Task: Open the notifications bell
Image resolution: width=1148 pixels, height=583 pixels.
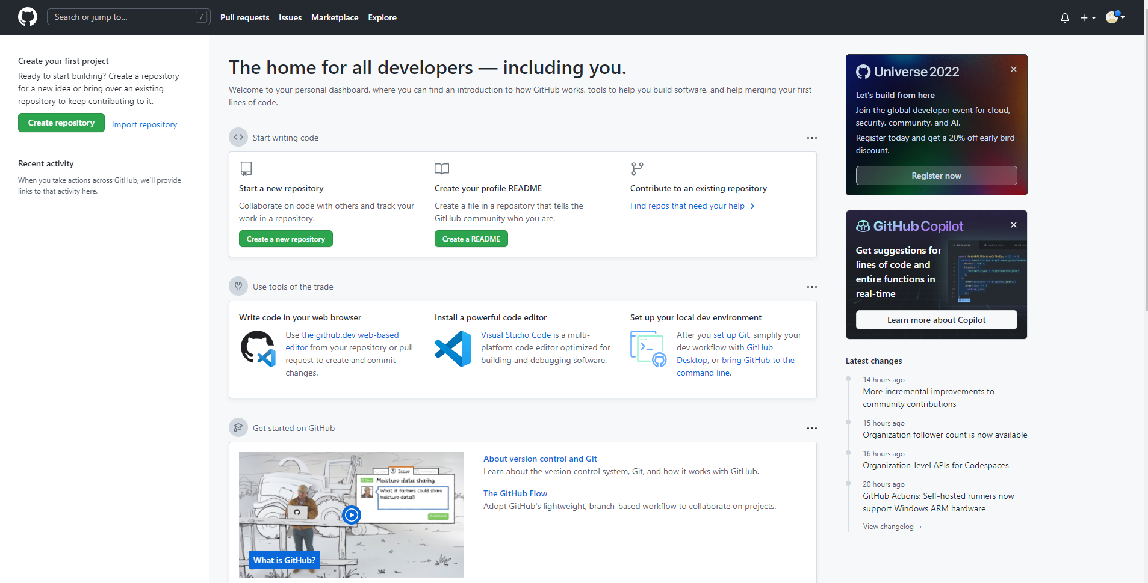Action: pos(1064,17)
